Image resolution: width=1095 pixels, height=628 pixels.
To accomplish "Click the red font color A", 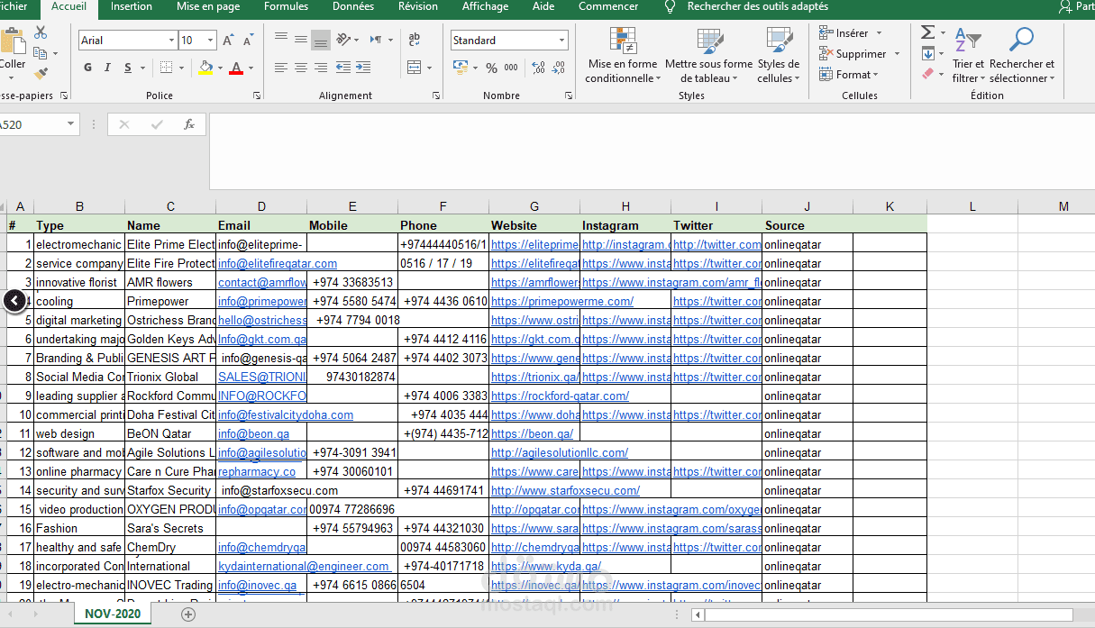I will (236, 68).
